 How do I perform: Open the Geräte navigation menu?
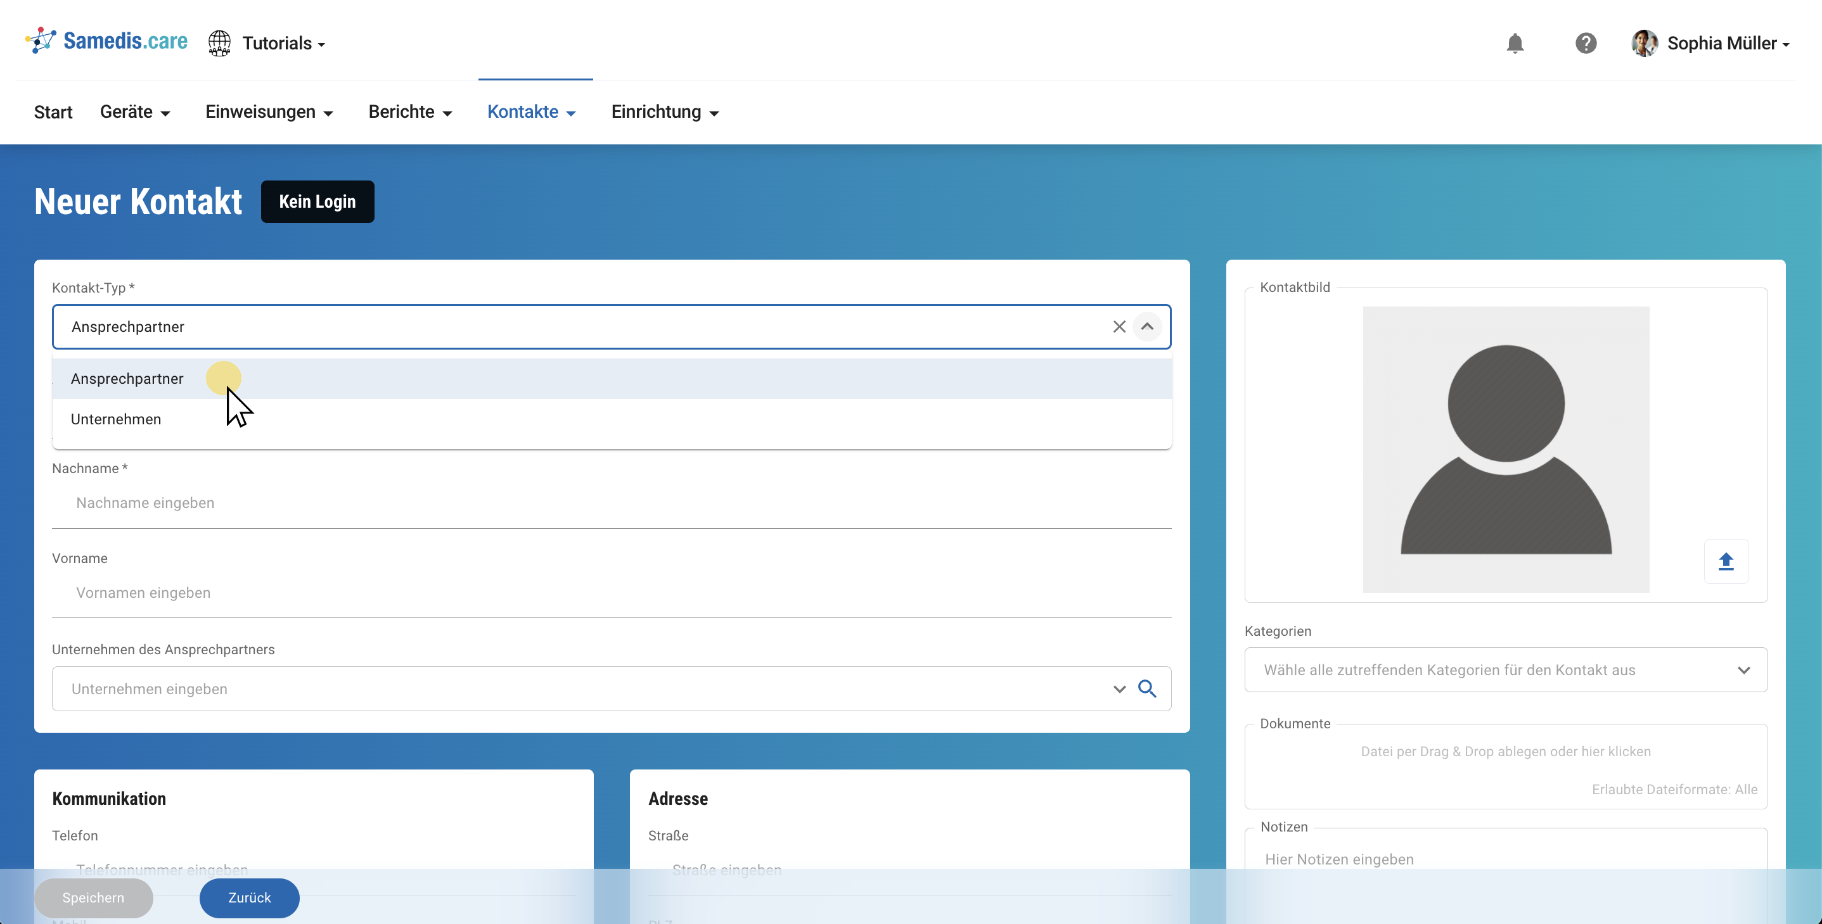[135, 111]
